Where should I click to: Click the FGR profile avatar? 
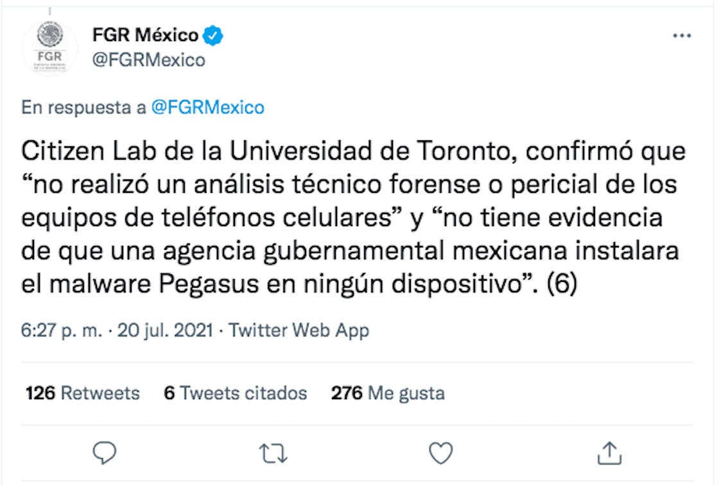click(49, 47)
